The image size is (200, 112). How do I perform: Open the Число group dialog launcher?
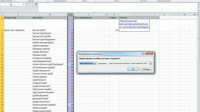96,1
